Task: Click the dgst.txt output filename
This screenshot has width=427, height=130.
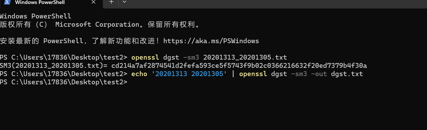Action: click(347, 74)
